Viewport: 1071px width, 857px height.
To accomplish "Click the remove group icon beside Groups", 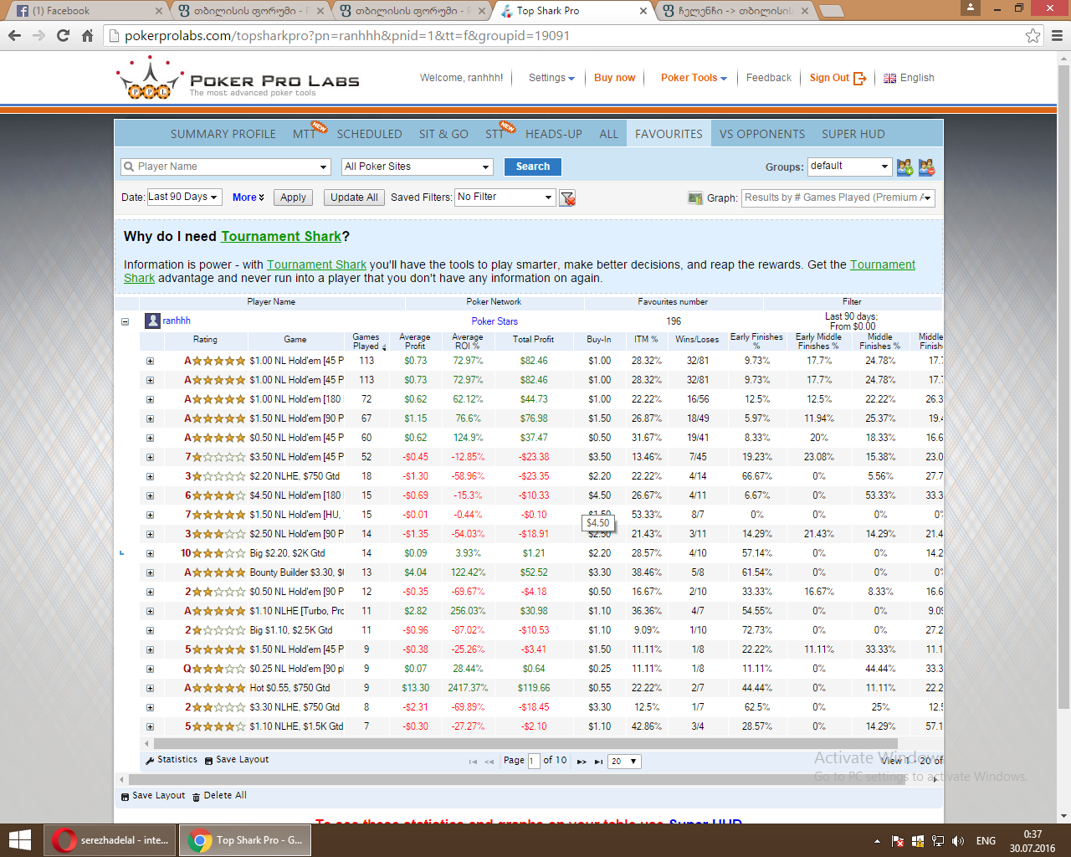I will (926, 167).
